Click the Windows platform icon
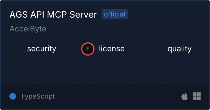210x110 pixels. coord(197,96)
